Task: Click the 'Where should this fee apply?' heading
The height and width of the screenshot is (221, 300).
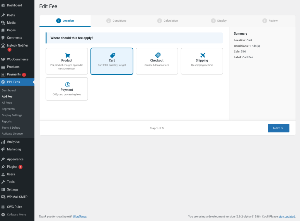Action: (x=72, y=38)
